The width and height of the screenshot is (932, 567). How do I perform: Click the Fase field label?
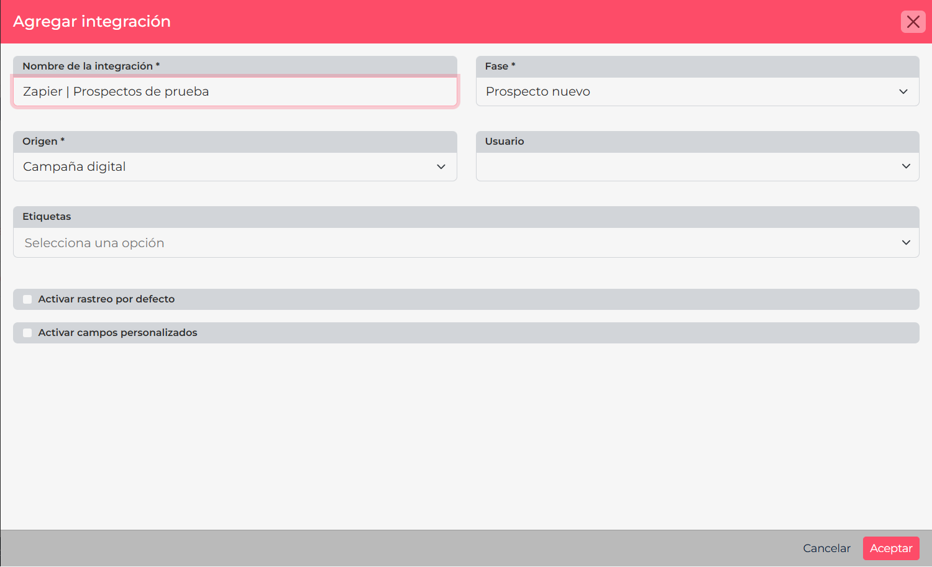(500, 66)
